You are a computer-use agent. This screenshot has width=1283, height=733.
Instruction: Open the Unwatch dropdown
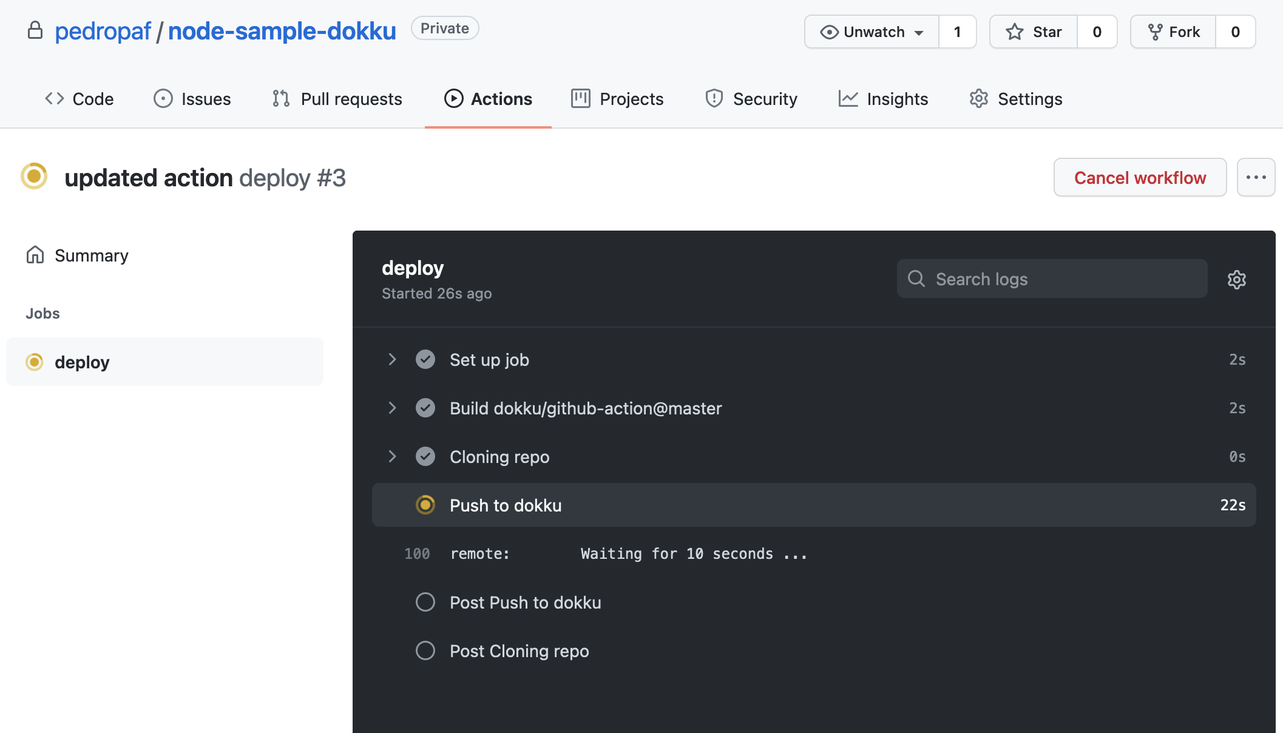point(872,32)
